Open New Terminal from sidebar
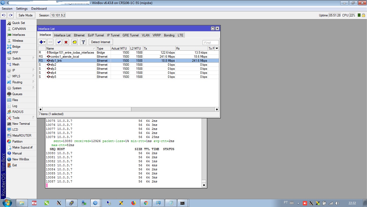367x207 pixels. tap(21, 124)
